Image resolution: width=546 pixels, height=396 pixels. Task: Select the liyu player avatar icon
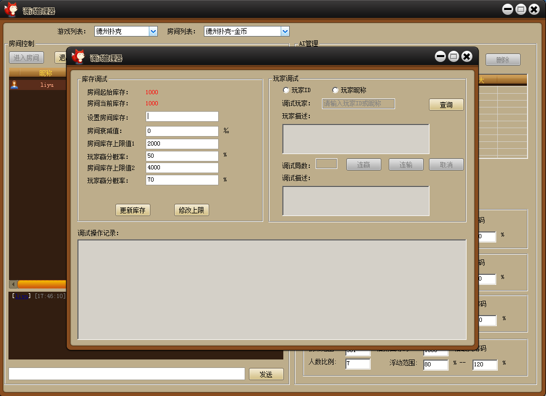(14, 85)
